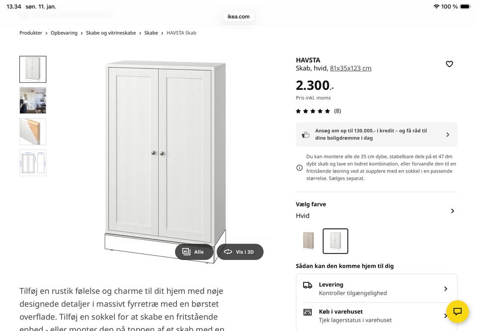Viewport: 477px width, 331px height.
Task: Select the grey-beige color variant
Action: tap(309, 241)
